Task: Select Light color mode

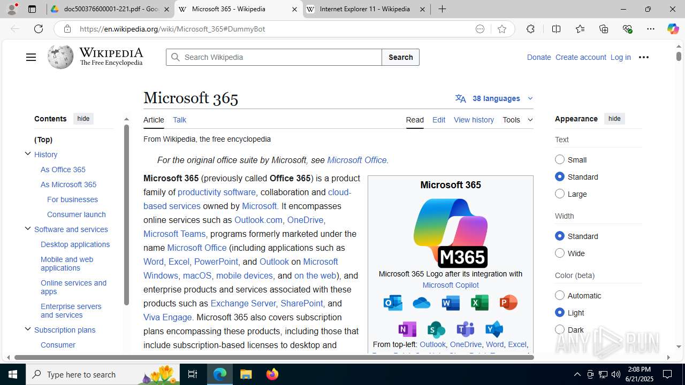Action: click(560, 312)
